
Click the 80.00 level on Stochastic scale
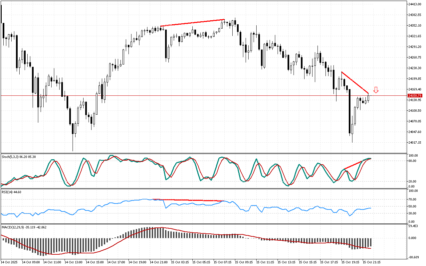[x=413, y=161]
